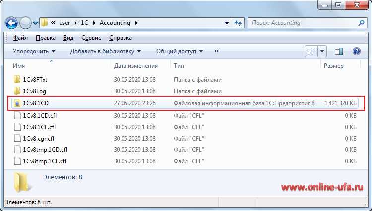Click 'Элементов: 8' in details pane
This screenshot has width=372, height=211.
[62, 177]
